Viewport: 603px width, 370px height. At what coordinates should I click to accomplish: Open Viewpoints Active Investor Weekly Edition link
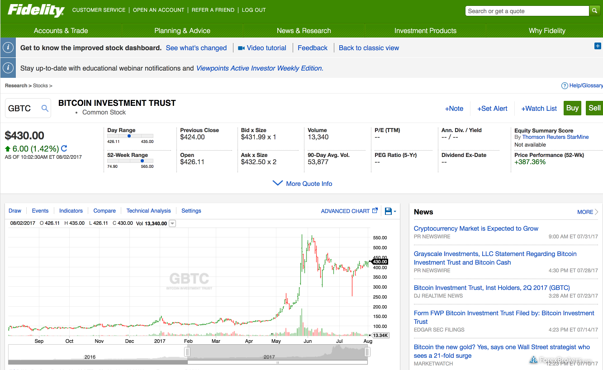[x=259, y=68]
